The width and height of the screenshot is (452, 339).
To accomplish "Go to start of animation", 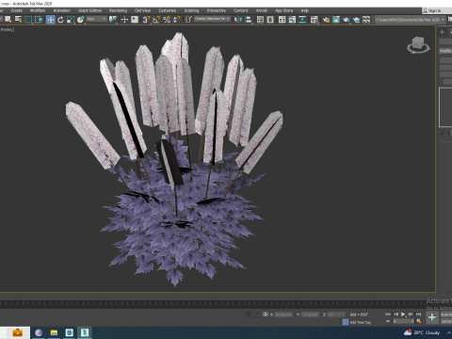I will point(388,314).
